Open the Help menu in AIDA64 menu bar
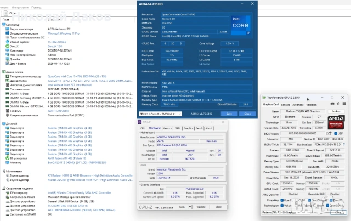This screenshot has width=351, height=221. pos(36,7)
